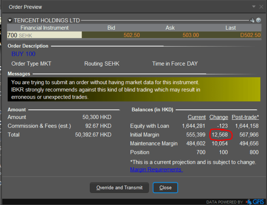The image size is (267, 205).
Task: Select the Last column header
Action: [230, 28]
